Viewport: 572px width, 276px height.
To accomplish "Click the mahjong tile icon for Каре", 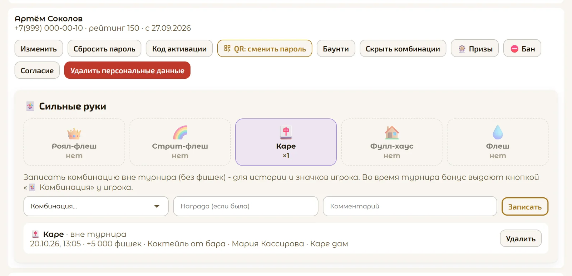I will [x=286, y=132].
